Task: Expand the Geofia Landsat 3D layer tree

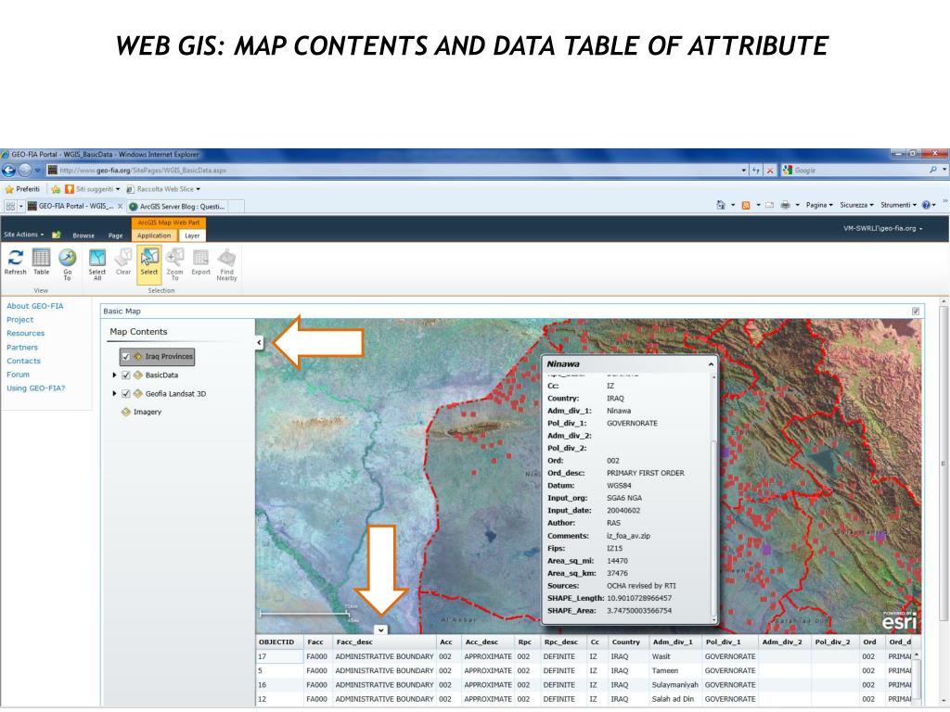Action: 114,393
